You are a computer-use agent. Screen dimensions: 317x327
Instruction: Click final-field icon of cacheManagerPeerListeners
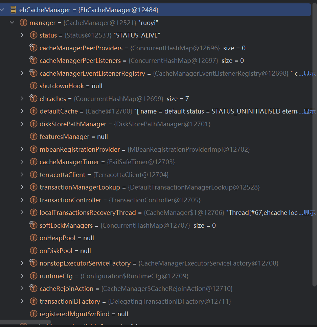pos(33,60)
